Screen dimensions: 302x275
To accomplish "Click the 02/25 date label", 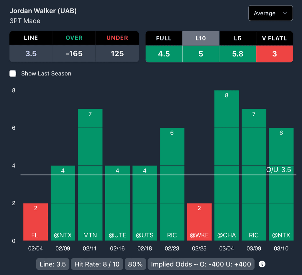I will [199, 249].
